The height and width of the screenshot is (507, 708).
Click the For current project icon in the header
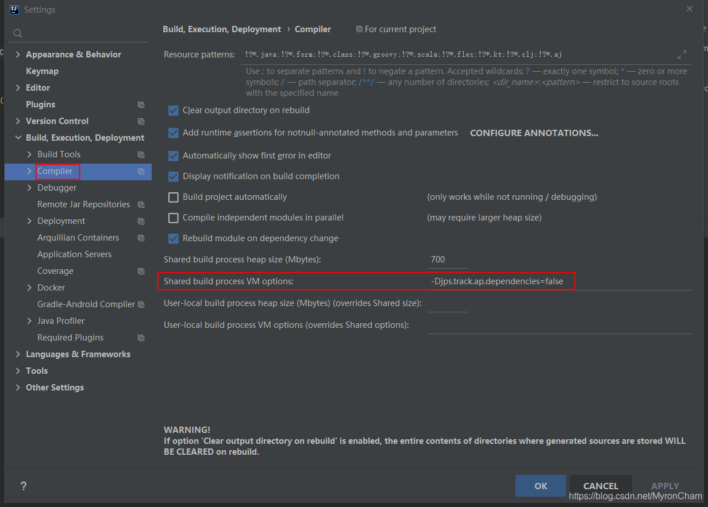[x=359, y=29]
